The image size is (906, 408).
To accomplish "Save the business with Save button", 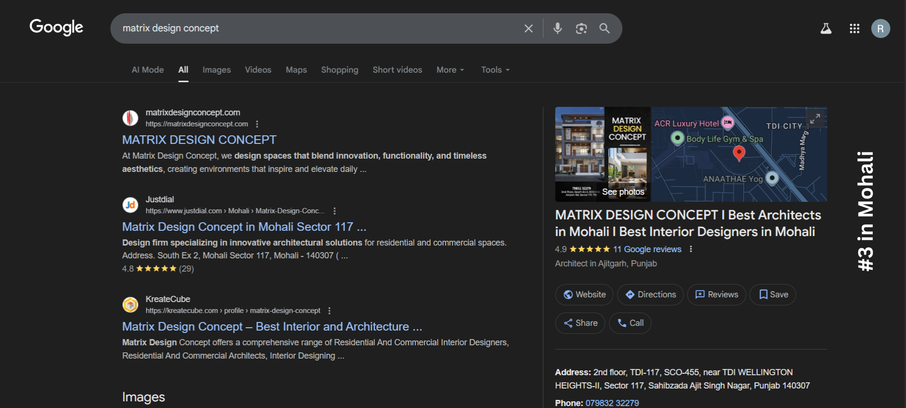I will click(x=773, y=294).
